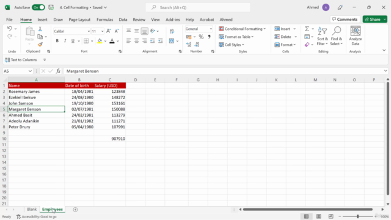Switch to the Formulas tab
The width and height of the screenshot is (391, 220).
coord(104,20)
